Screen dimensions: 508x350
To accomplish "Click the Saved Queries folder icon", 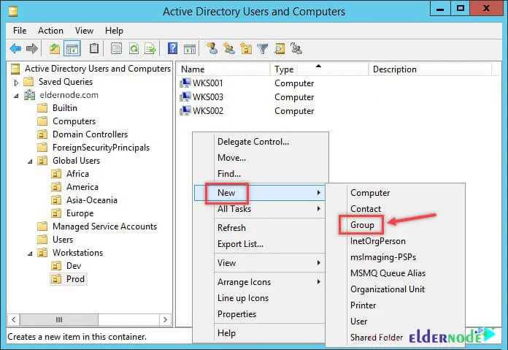I will (x=28, y=81).
